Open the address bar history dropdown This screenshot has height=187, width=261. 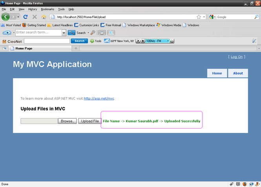(204, 17)
